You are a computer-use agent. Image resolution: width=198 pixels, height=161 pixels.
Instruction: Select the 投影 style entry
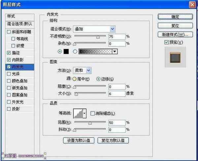[x=15, y=109]
